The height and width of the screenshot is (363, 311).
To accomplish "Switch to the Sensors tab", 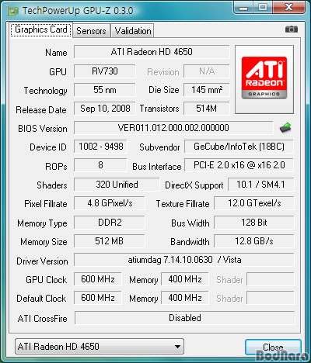I will pyautogui.click(x=91, y=31).
